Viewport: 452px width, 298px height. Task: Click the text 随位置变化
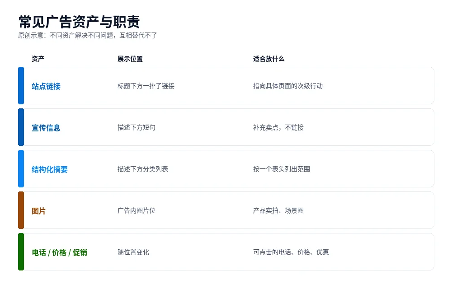133,252
